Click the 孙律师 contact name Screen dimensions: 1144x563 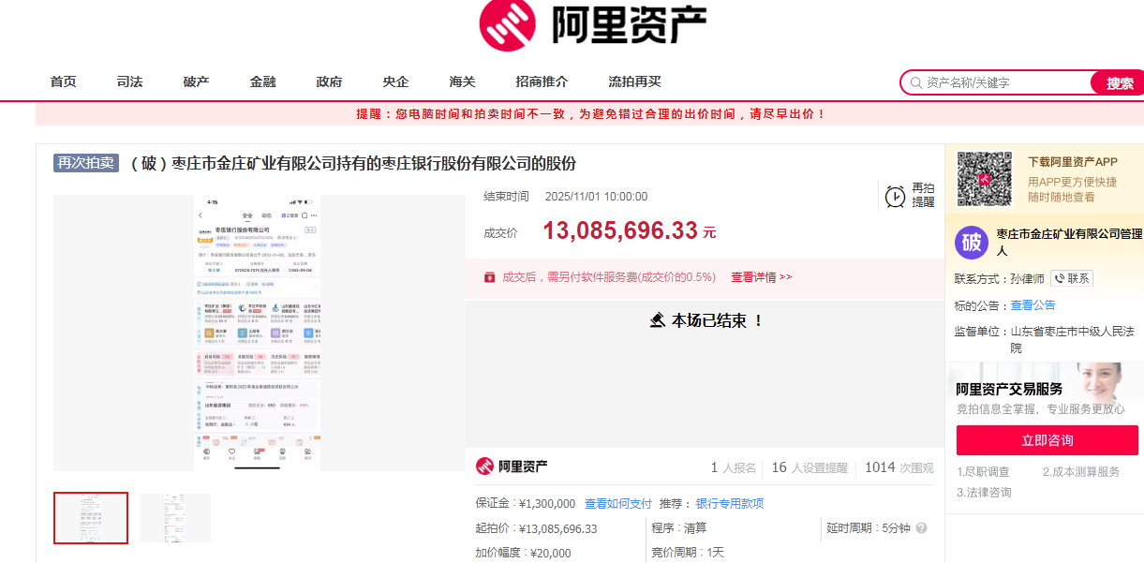click(x=1028, y=279)
